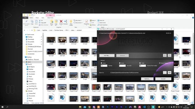
Task: Open Adobe Premiere Pro from the taskbar
Action: [112, 107]
